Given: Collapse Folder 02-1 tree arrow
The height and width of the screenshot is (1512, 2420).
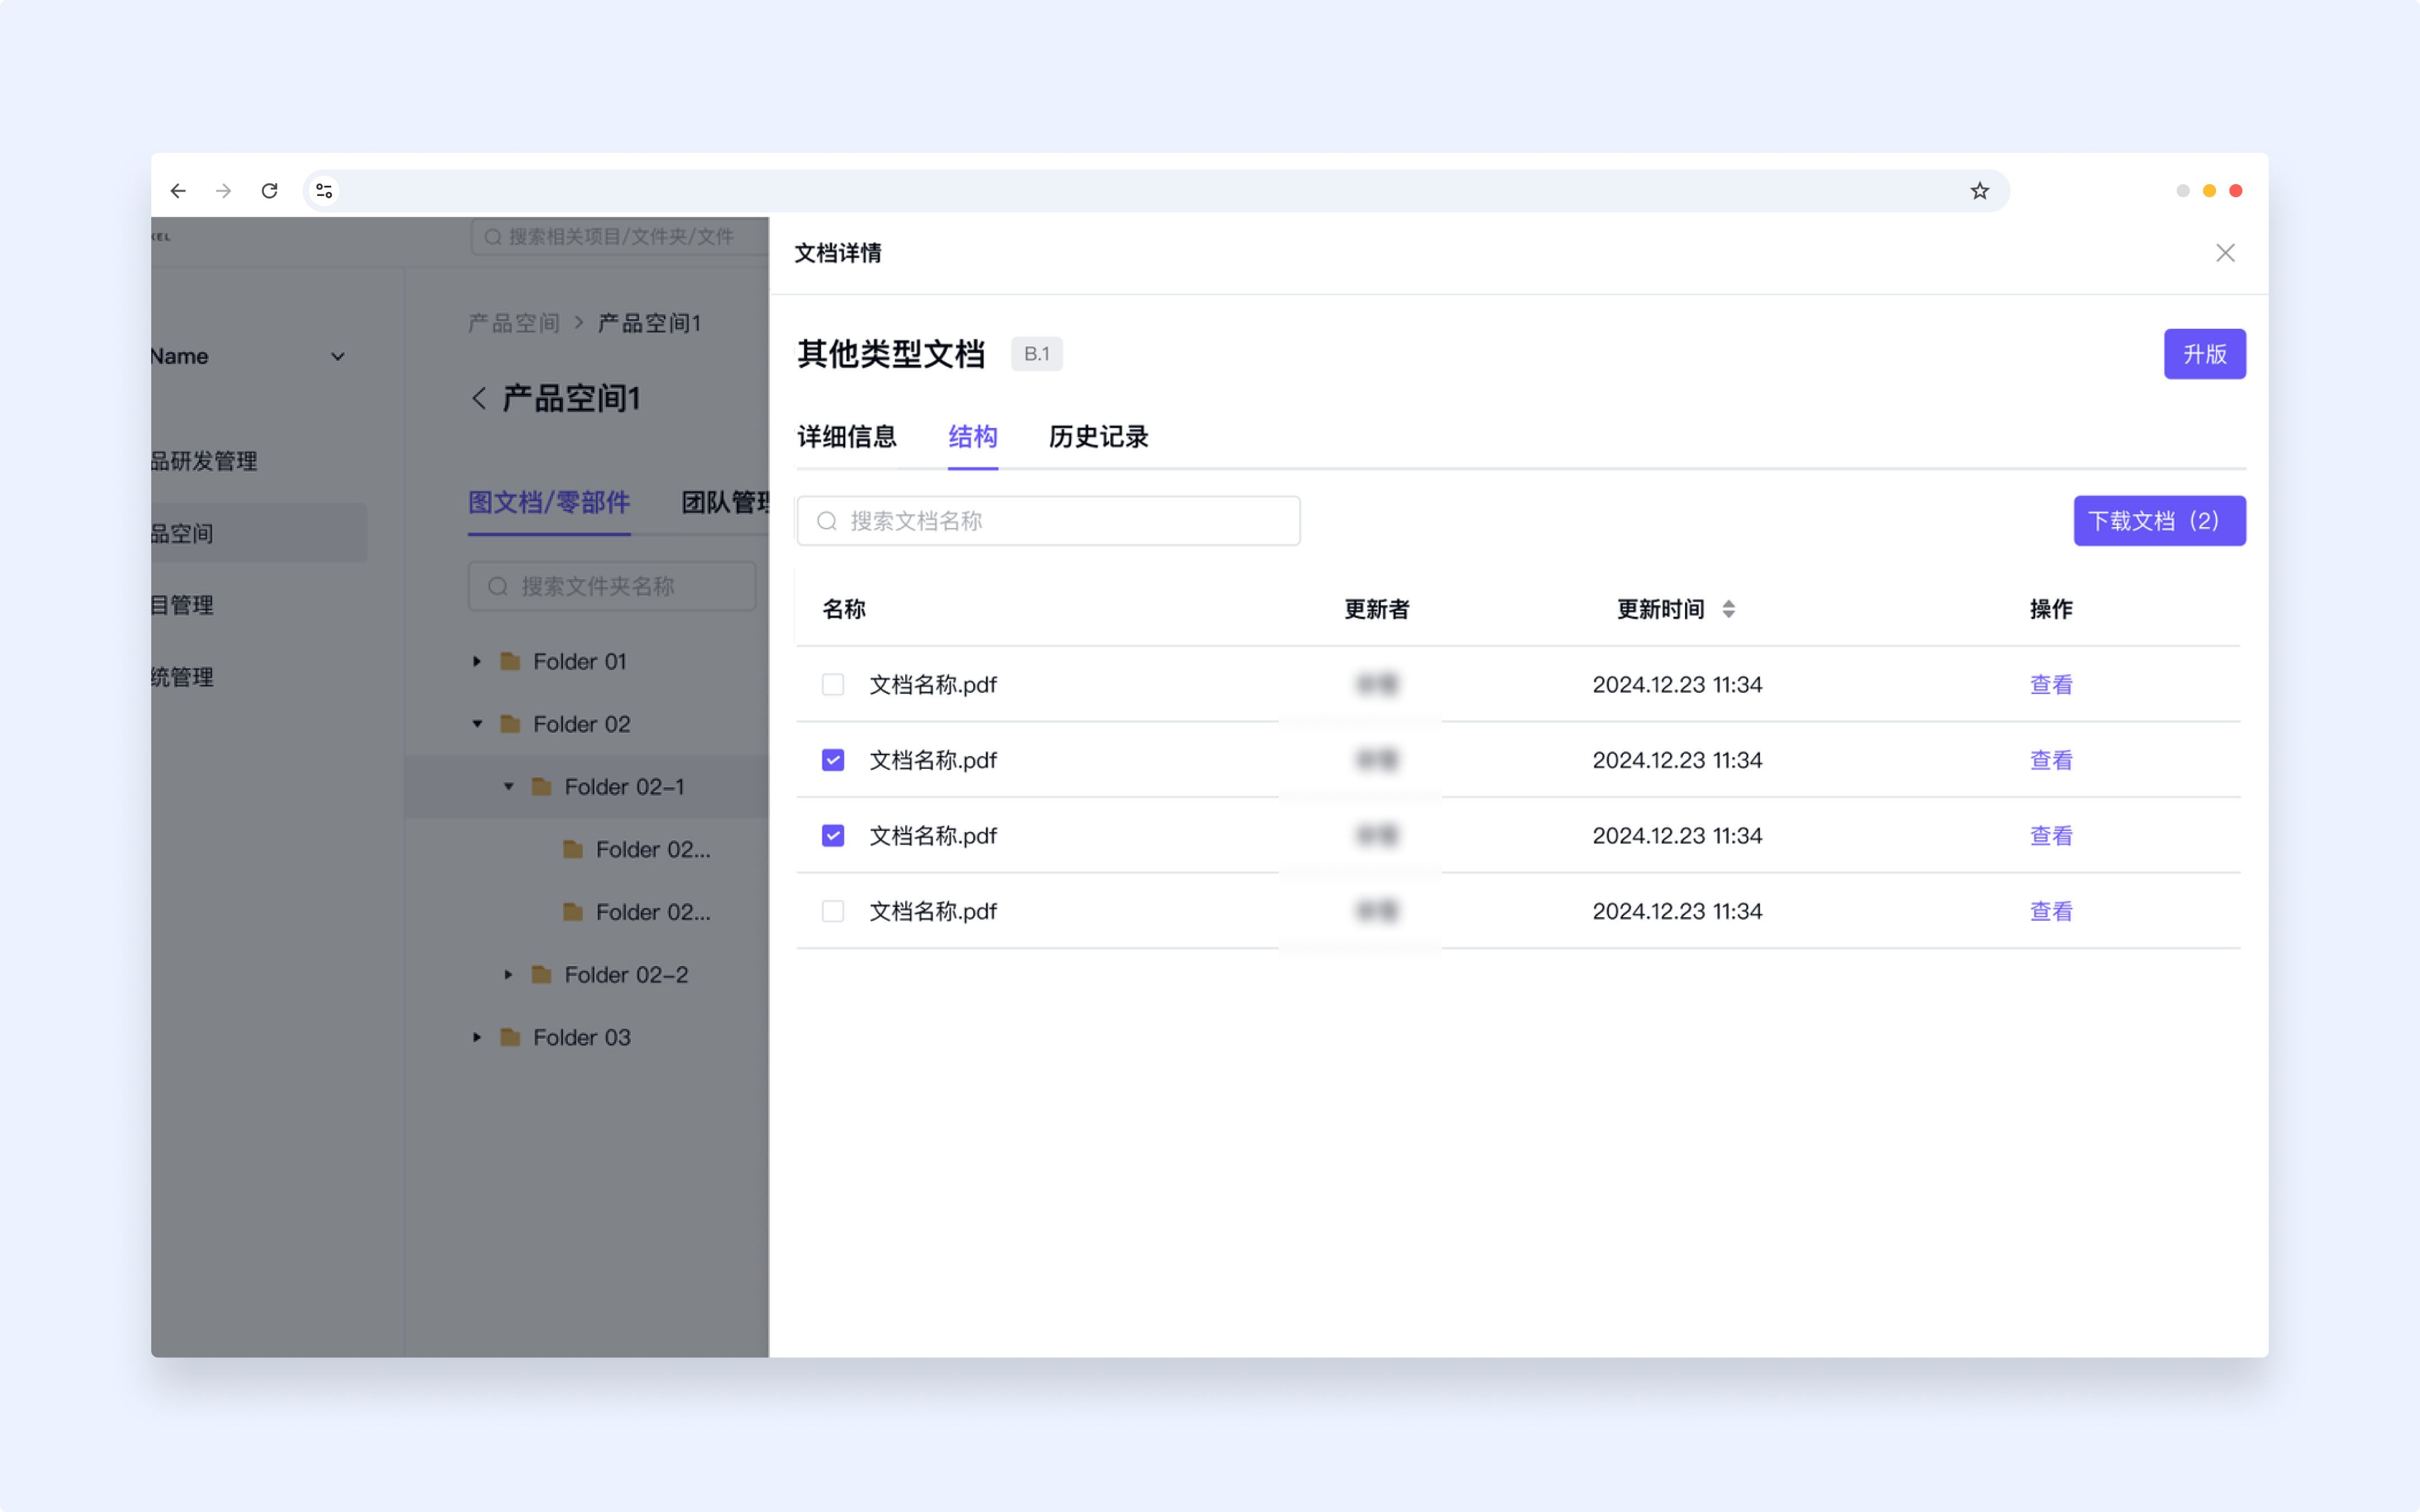Looking at the screenshot, I should click(x=509, y=787).
